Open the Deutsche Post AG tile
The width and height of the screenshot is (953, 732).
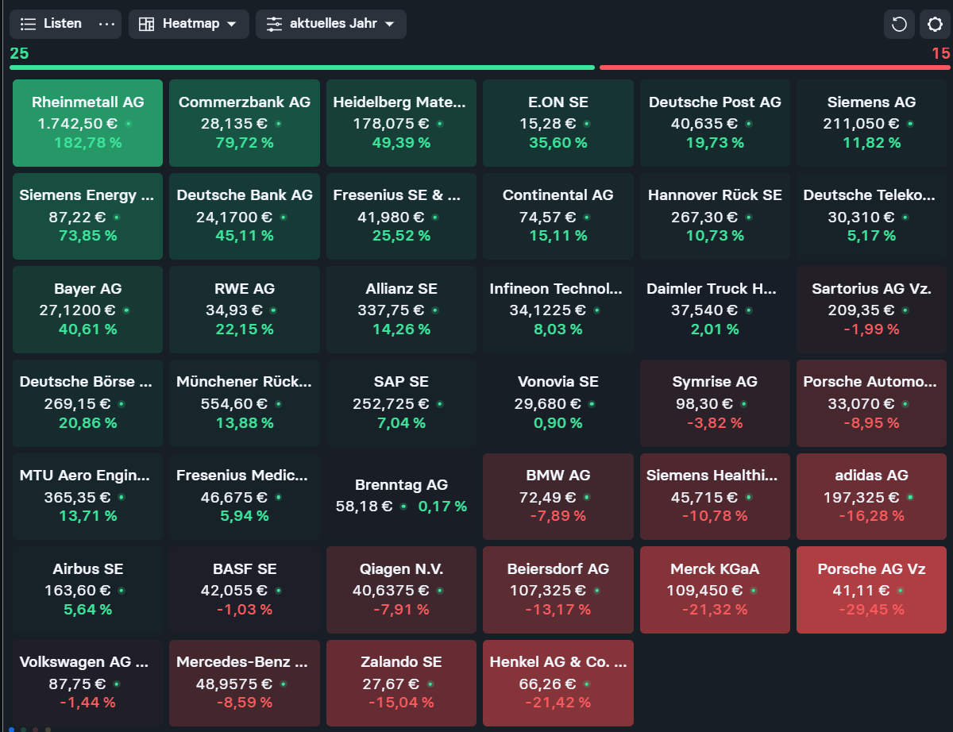[715, 123]
